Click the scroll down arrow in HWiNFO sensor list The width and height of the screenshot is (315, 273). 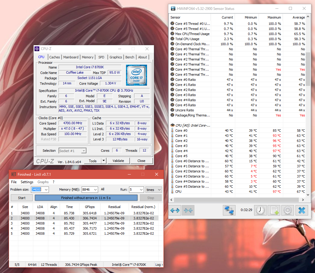click(308, 195)
